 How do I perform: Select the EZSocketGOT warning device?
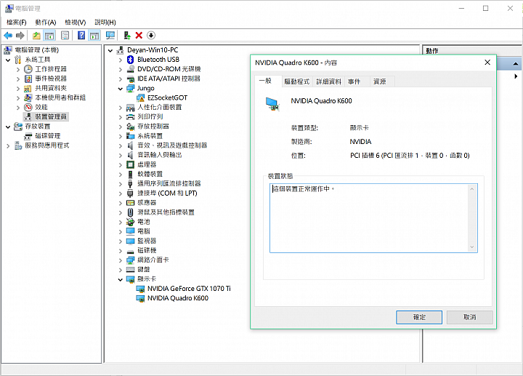167,98
